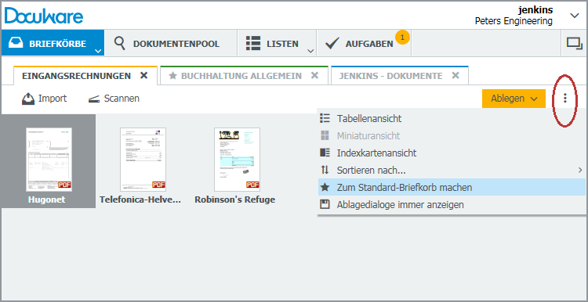Close the Eingangsrechnungen tab
Viewport: 588px width, 302px height.
pyautogui.click(x=143, y=75)
